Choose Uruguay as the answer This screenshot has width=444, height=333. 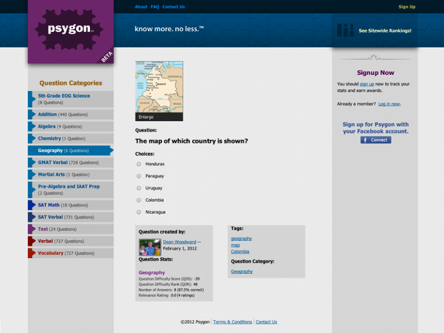(139, 188)
